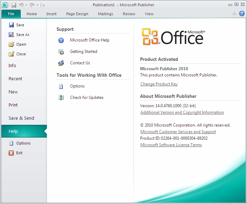
Task: Click the Save As icon in sidebar
Action: [x=11, y=35]
